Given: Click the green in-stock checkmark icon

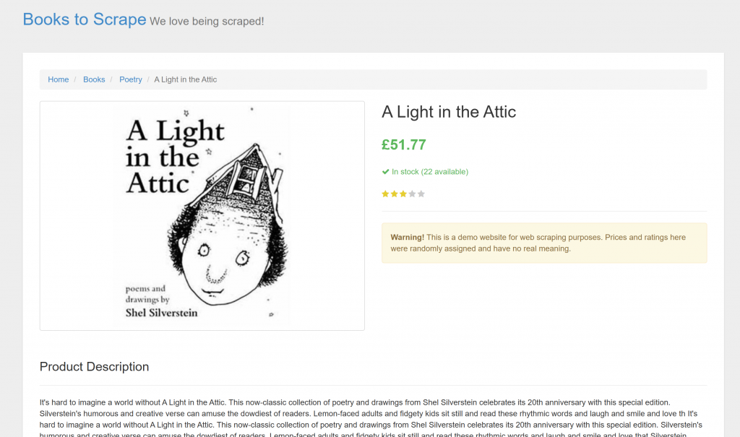Looking at the screenshot, I should click(385, 172).
